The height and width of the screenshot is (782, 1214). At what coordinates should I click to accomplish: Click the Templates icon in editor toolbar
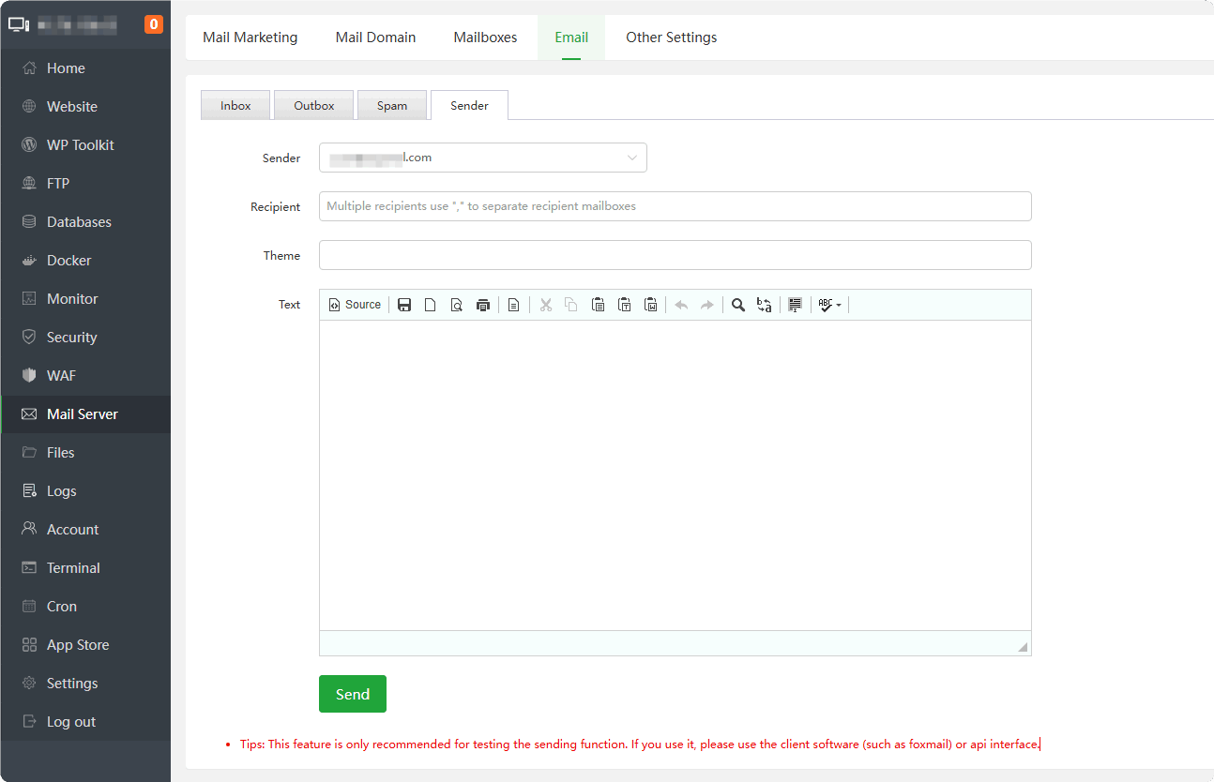click(x=513, y=305)
